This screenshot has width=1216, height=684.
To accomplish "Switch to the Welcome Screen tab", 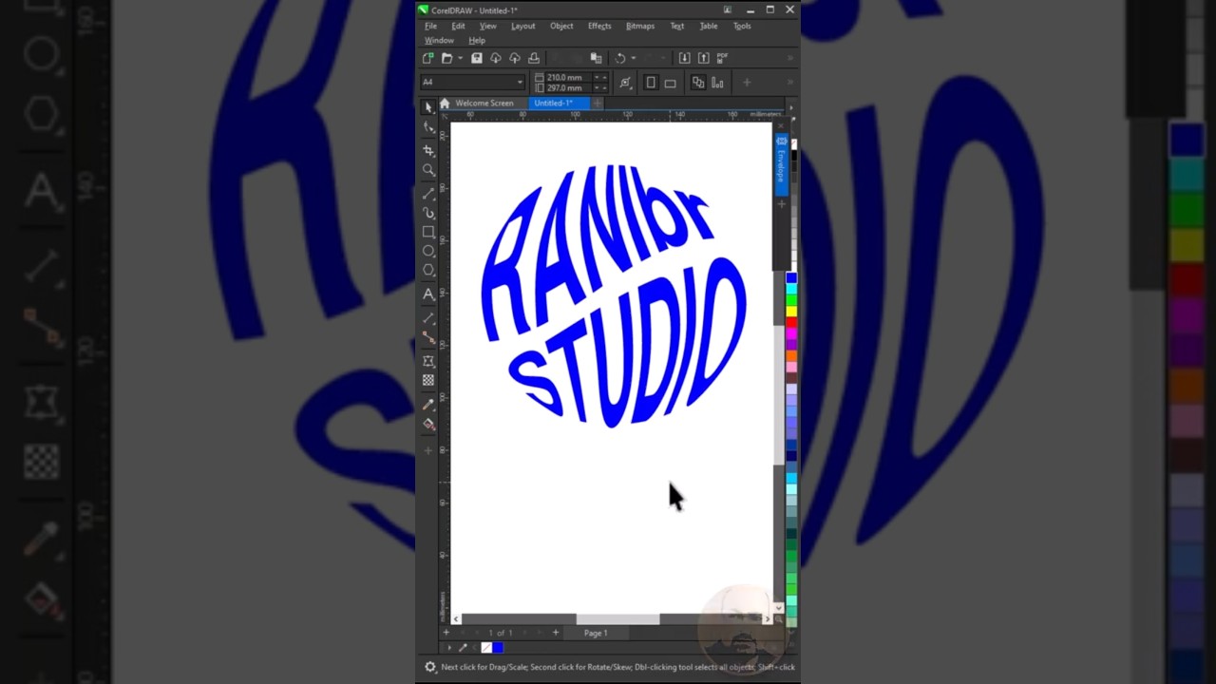I will coord(484,103).
